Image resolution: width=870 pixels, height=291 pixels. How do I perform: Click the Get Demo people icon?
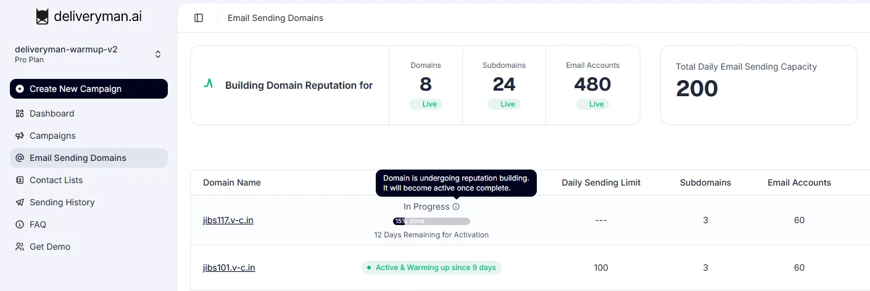[20, 247]
